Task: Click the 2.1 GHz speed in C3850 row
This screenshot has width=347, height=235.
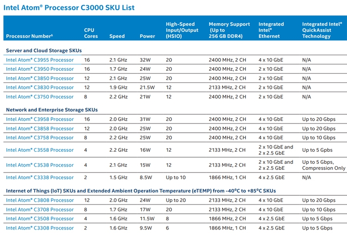Action: click(118, 78)
